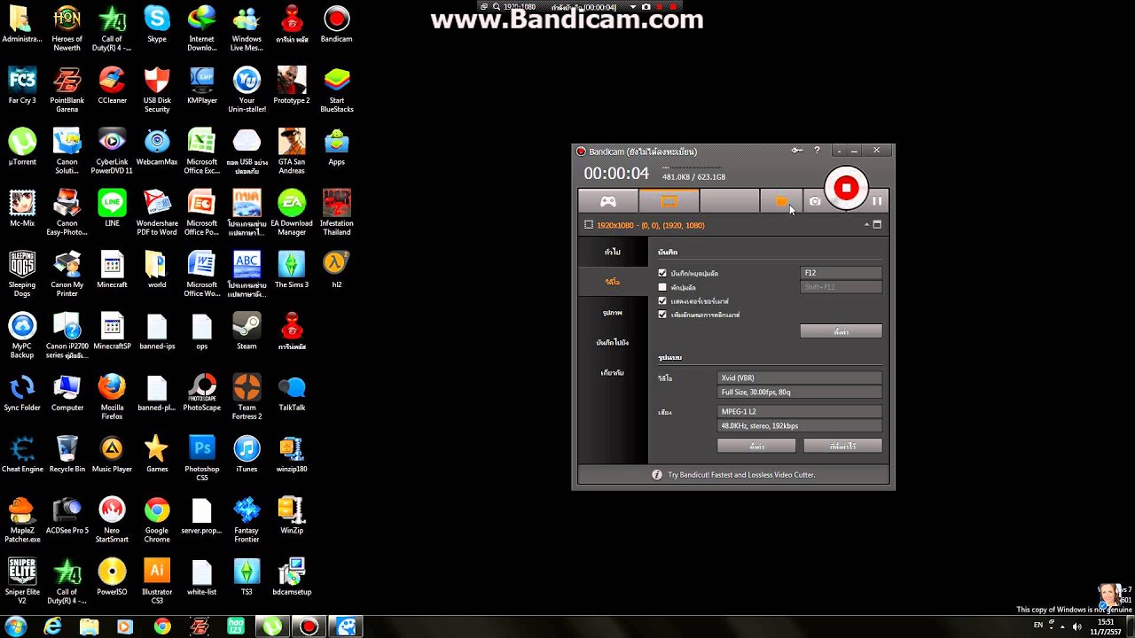Toggle the show mouse cursor checkbox
The height and width of the screenshot is (638, 1135).
662,300
